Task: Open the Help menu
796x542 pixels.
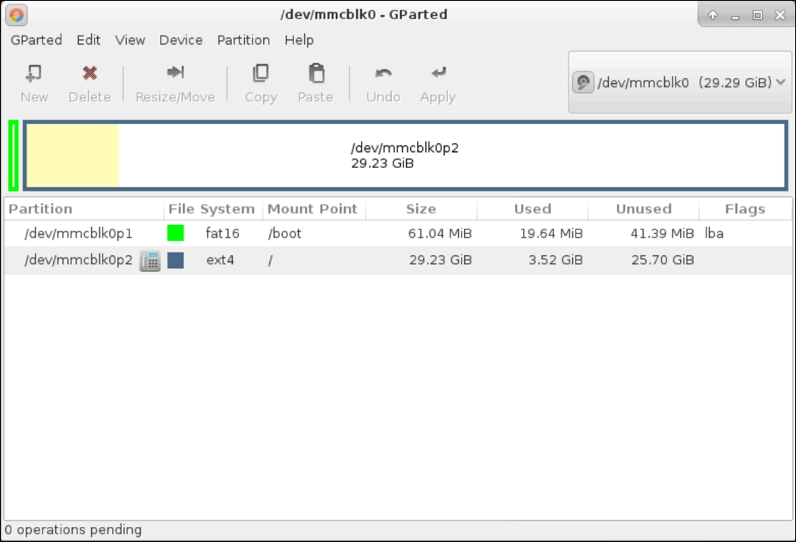Action: (299, 40)
